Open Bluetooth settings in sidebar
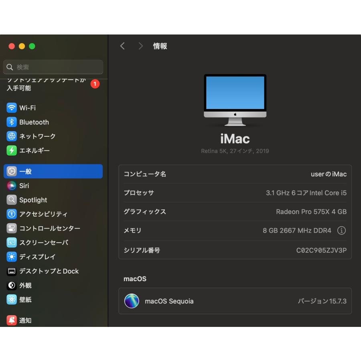 pyautogui.click(x=53, y=122)
